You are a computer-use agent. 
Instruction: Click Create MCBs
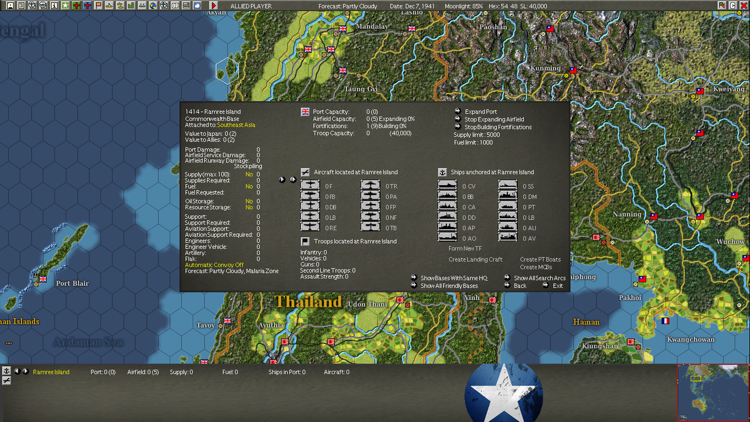536,267
